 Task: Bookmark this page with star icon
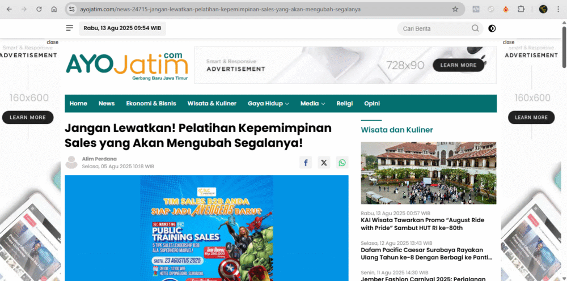455,9
